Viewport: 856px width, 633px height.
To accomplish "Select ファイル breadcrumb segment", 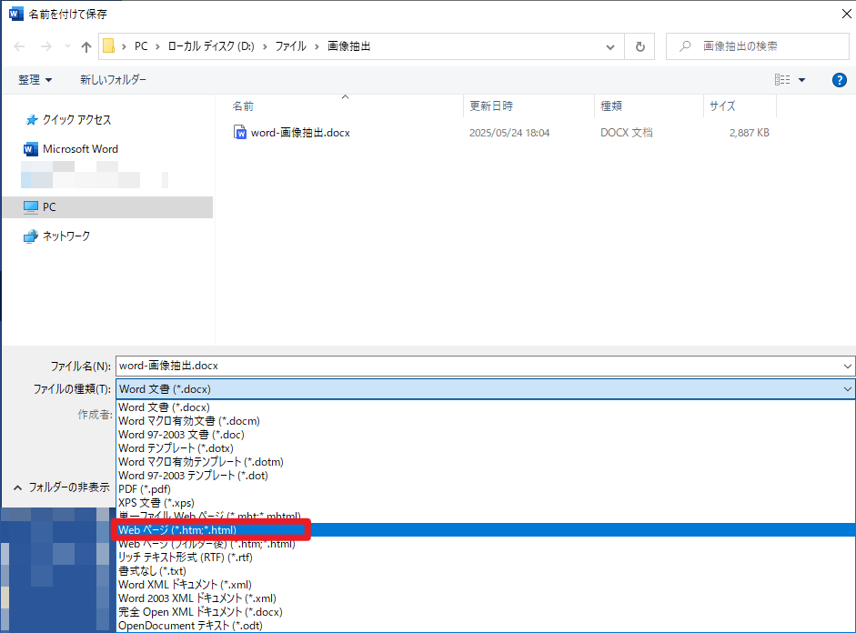I will [290, 46].
